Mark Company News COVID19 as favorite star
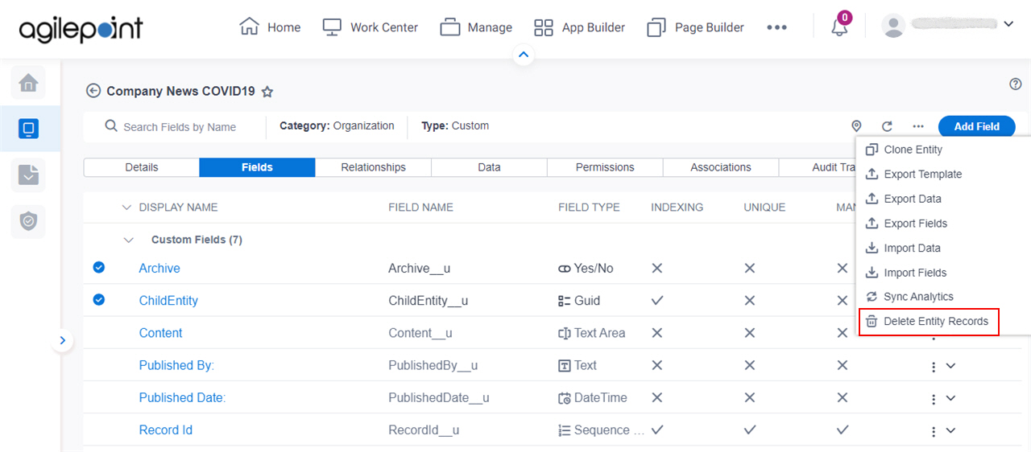 [267, 92]
